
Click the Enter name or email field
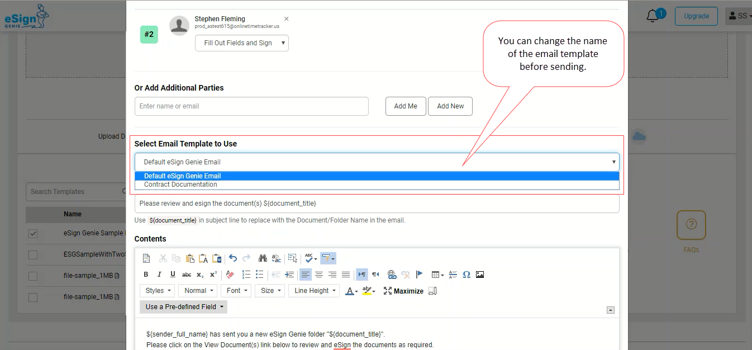pyautogui.click(x=251, y=106)
